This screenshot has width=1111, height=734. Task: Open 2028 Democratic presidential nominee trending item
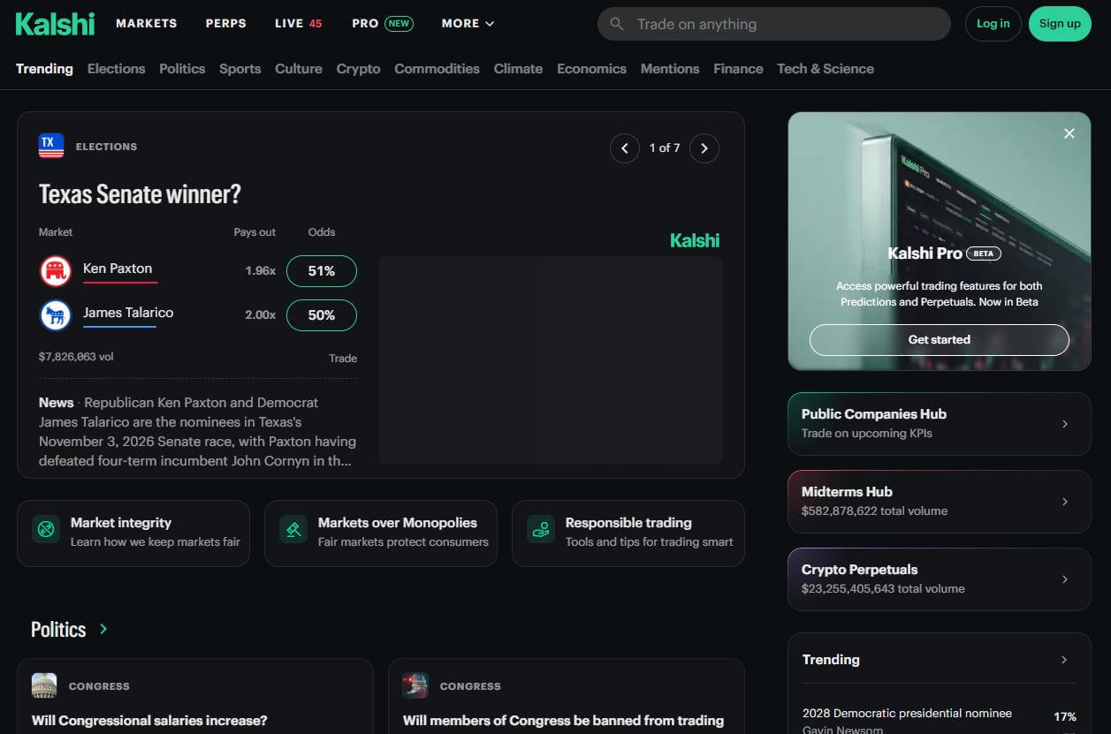click(x=907, y=714)
